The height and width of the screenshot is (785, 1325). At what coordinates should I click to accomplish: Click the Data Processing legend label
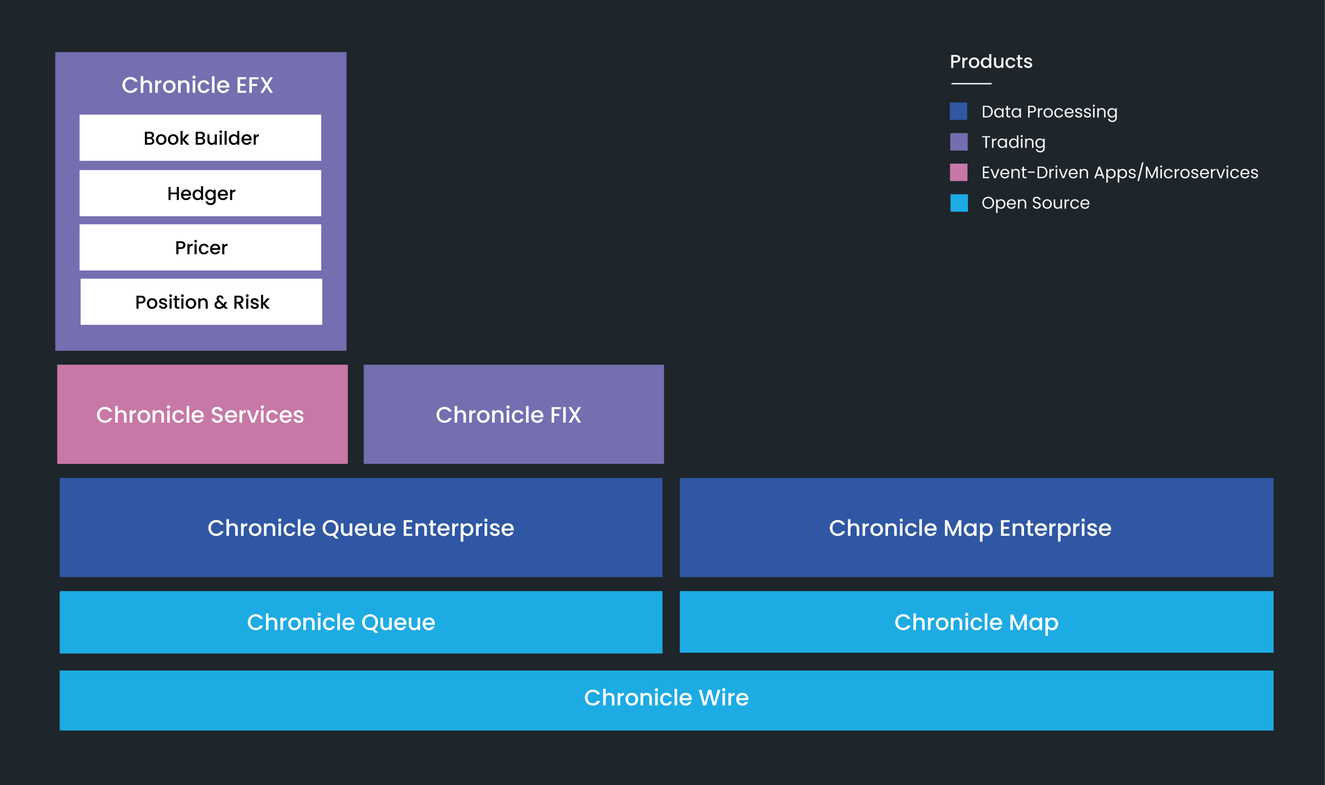pos(1050,112)
